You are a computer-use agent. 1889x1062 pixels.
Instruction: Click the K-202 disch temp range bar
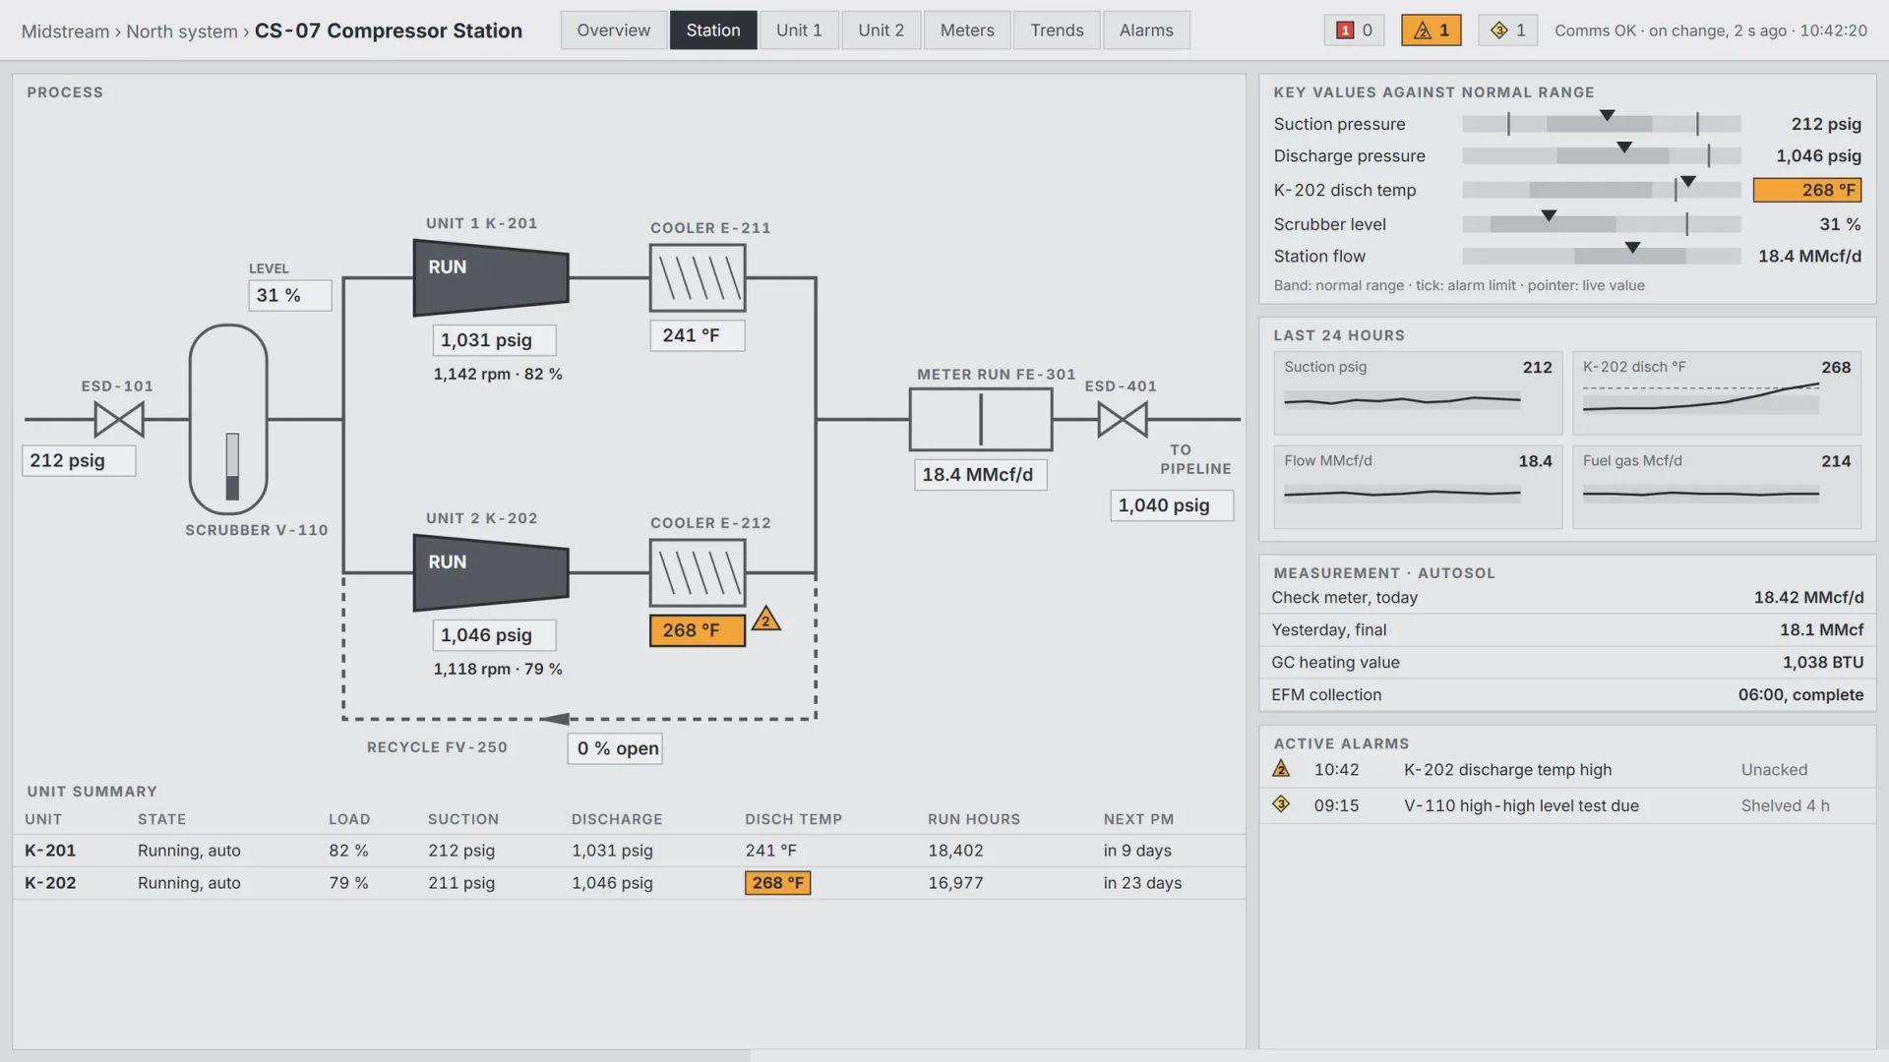pyautogui.click(x=1602, y=190)
